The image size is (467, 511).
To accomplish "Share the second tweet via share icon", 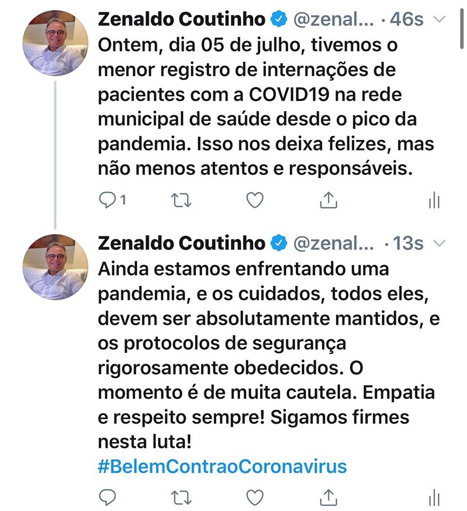I will coord(329,497).
